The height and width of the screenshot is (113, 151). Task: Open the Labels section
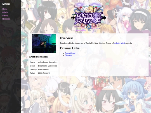pos(5,16)
